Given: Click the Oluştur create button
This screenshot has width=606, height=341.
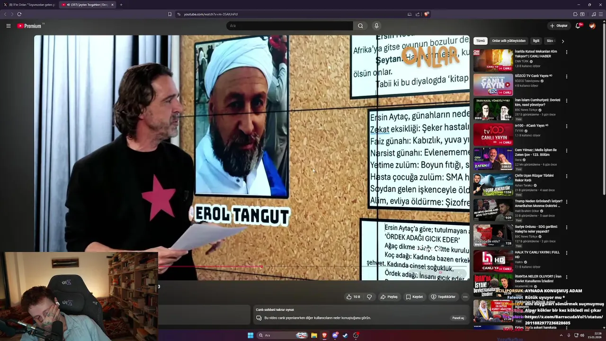Looking at the screenshot, I should 559,26.
